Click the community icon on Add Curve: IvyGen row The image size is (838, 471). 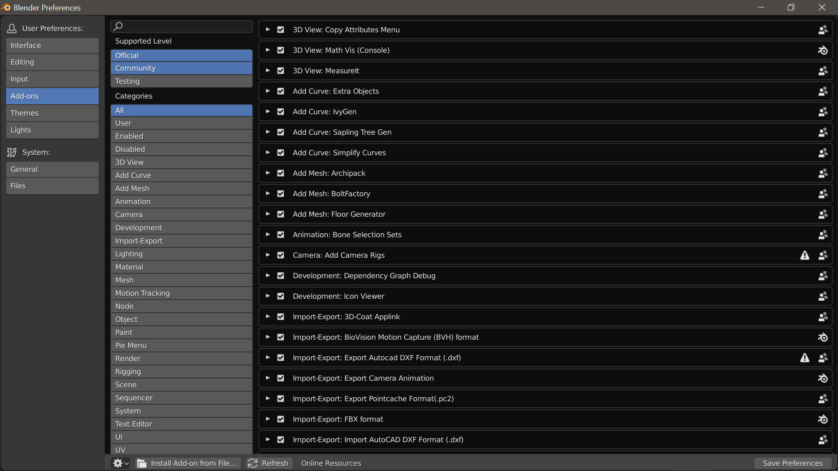(x=823, y=112)
